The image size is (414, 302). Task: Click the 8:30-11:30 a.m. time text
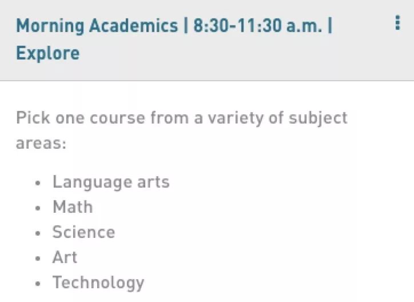(257, 26)
